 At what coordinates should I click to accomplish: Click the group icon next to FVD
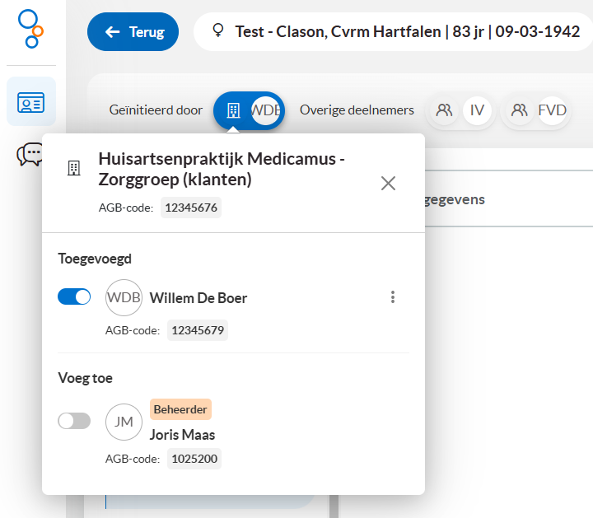pyautogui.click(x=520, y=110)
